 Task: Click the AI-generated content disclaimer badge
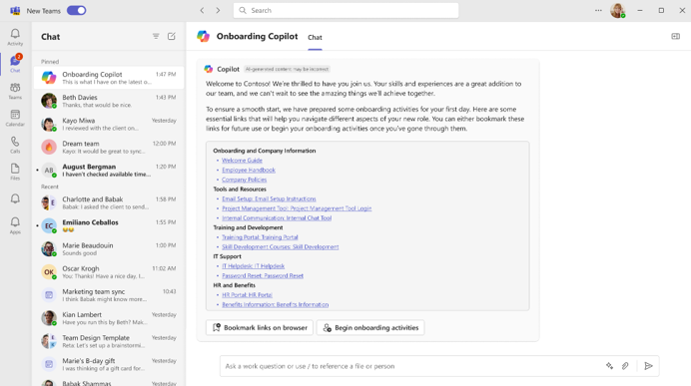coord(287,69)
